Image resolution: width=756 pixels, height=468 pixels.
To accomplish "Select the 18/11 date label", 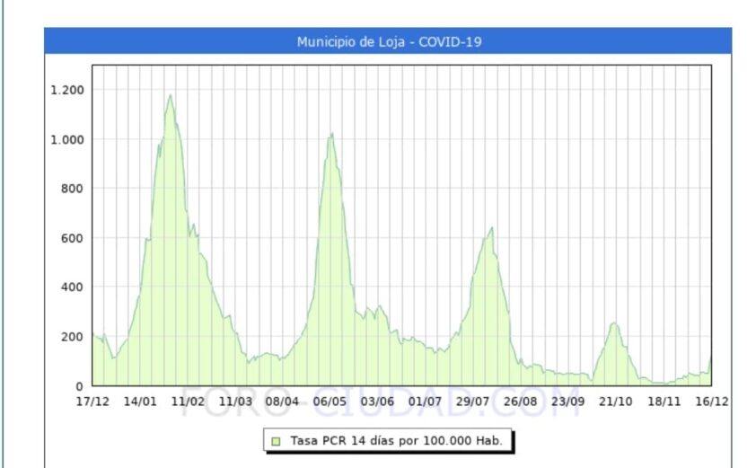I will 664,402.
